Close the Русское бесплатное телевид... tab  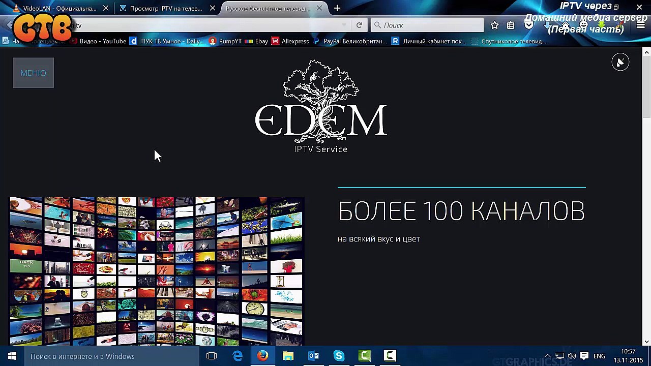tap(319, 9)
